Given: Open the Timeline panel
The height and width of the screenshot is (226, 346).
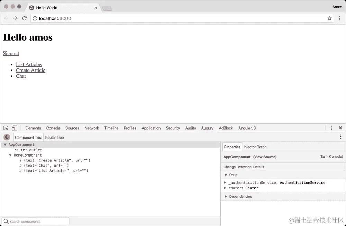Looking at the screenshot, I should tap(111, 128).
